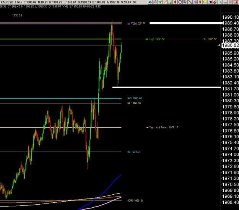Click the current price tag 1986.82
This screenshot has width=239, height=210.
click(x=230, y=45)
